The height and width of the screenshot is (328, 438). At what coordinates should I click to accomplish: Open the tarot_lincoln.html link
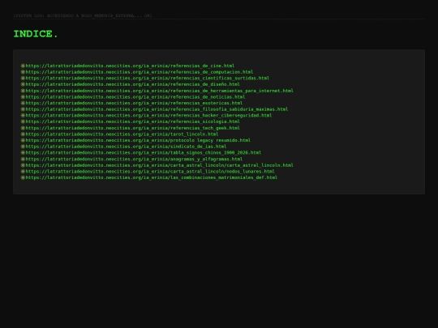click(x=122, y=134)
